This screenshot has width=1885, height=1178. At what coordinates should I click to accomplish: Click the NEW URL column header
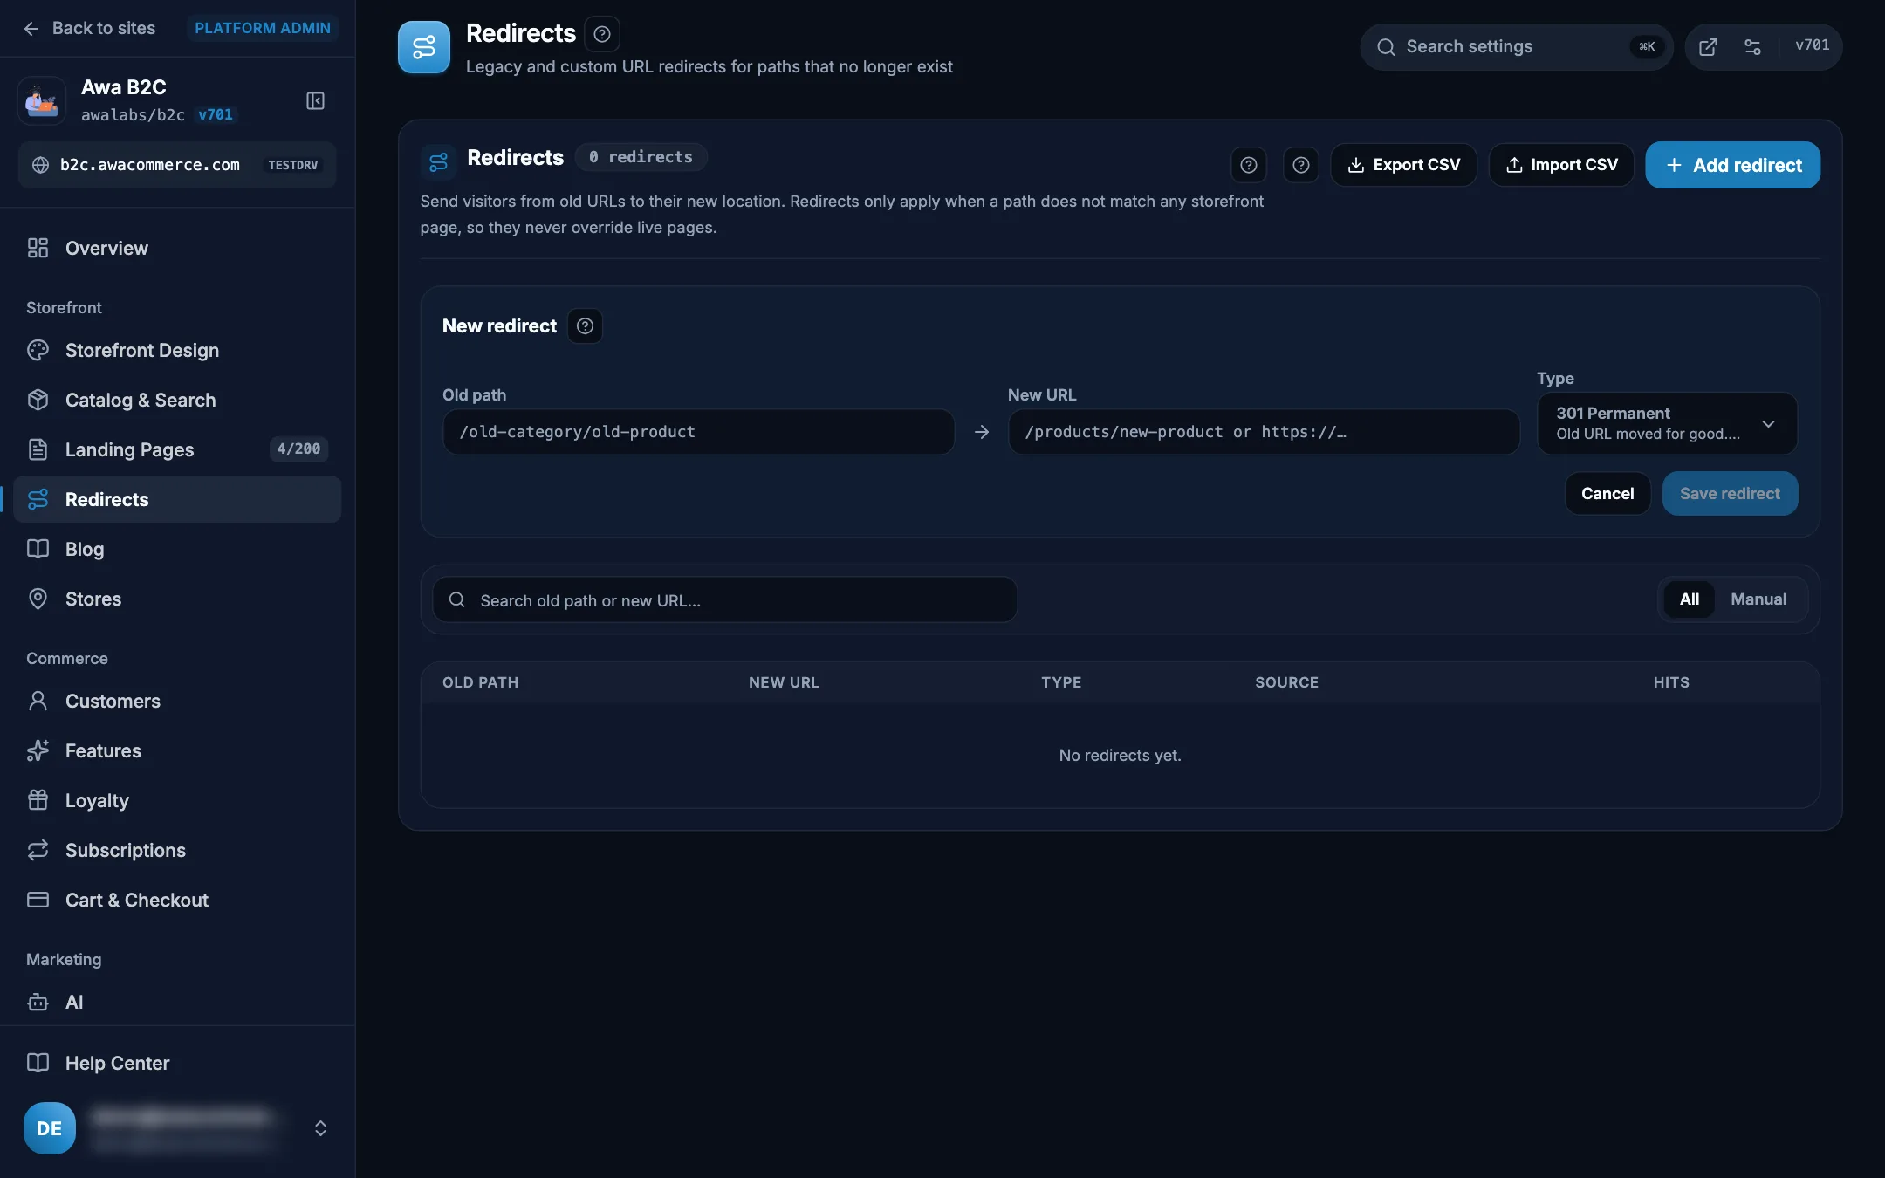(x=784, y=682)
